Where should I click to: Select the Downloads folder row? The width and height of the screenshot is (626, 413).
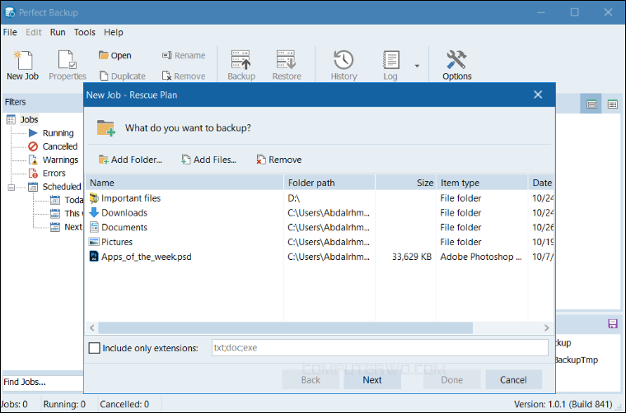click(320, 213)
